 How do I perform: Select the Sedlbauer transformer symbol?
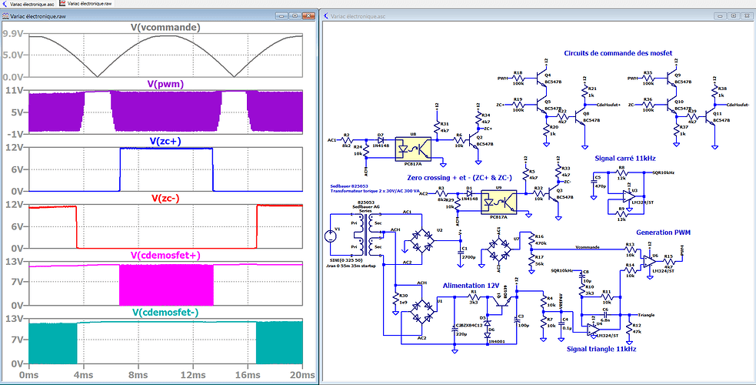click(365, 235)
